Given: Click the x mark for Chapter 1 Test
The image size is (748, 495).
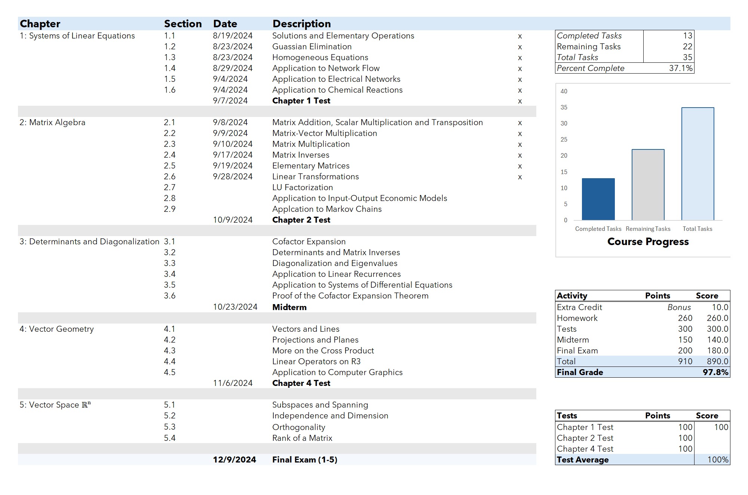Looking at the screenshot, I should 520,101.
